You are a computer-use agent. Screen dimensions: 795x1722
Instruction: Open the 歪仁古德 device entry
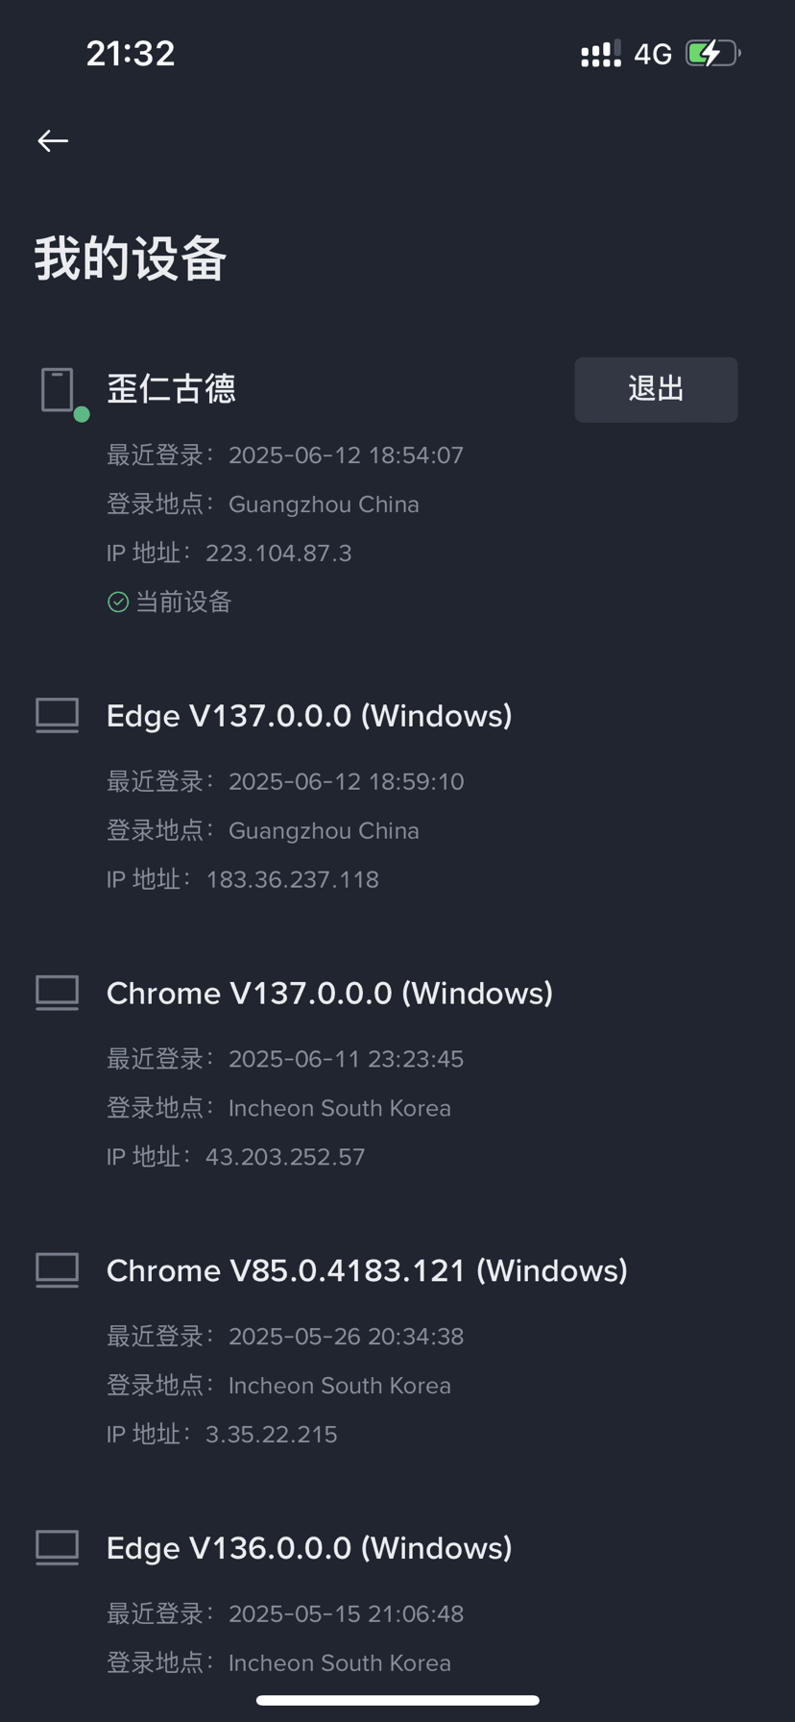point(171,389)
